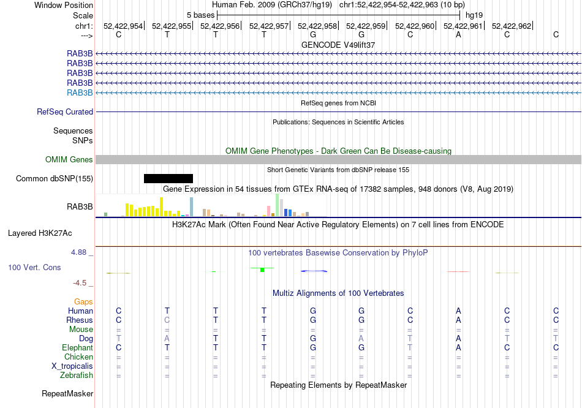The width and height of the screenshot is (582, 408).
Task: Click Elephant's faded T base under 52,422,960
Action: click(x=410, y=348)
